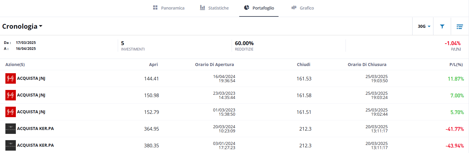Click the Panoramica grid icon
The height and width of the screenshot is (153, 469).
click(155, 7)
